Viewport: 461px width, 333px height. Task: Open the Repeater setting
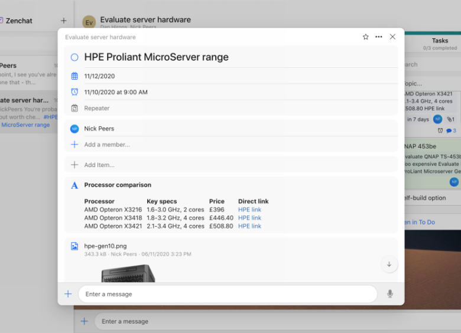pos(97,108)
